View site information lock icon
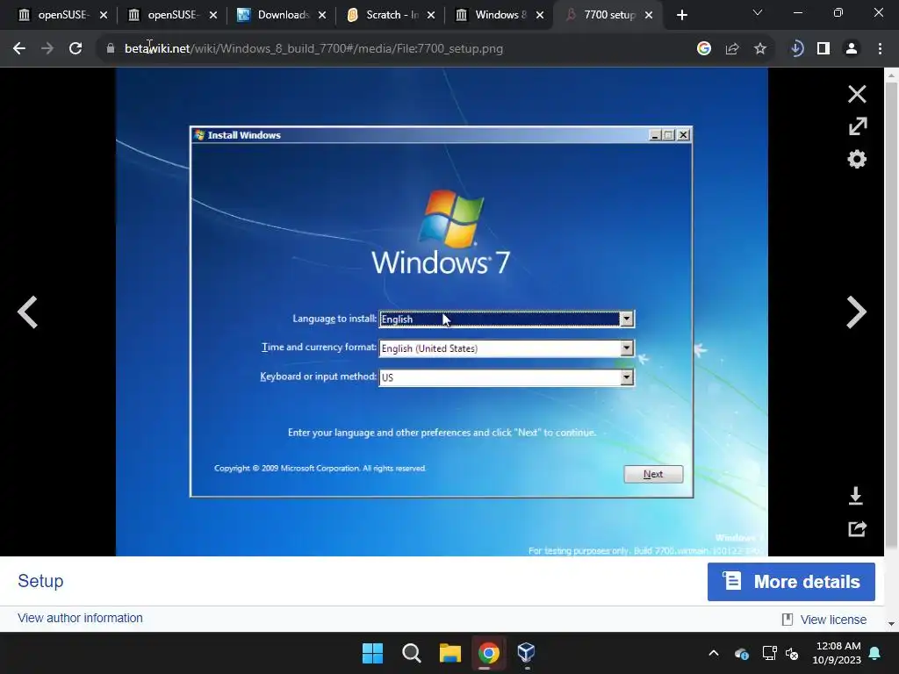899x674 pixels. [x=110, y=49]
